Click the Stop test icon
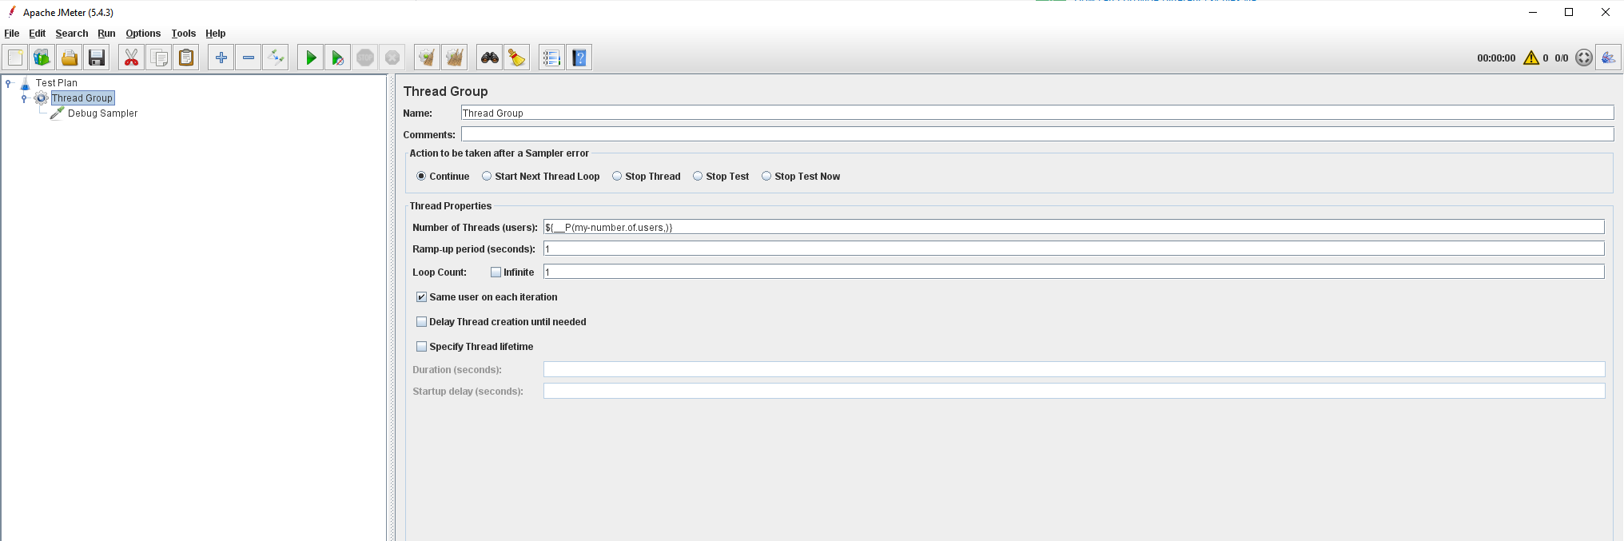Viewport: 1624px width, 541px height. pos(365,58)
